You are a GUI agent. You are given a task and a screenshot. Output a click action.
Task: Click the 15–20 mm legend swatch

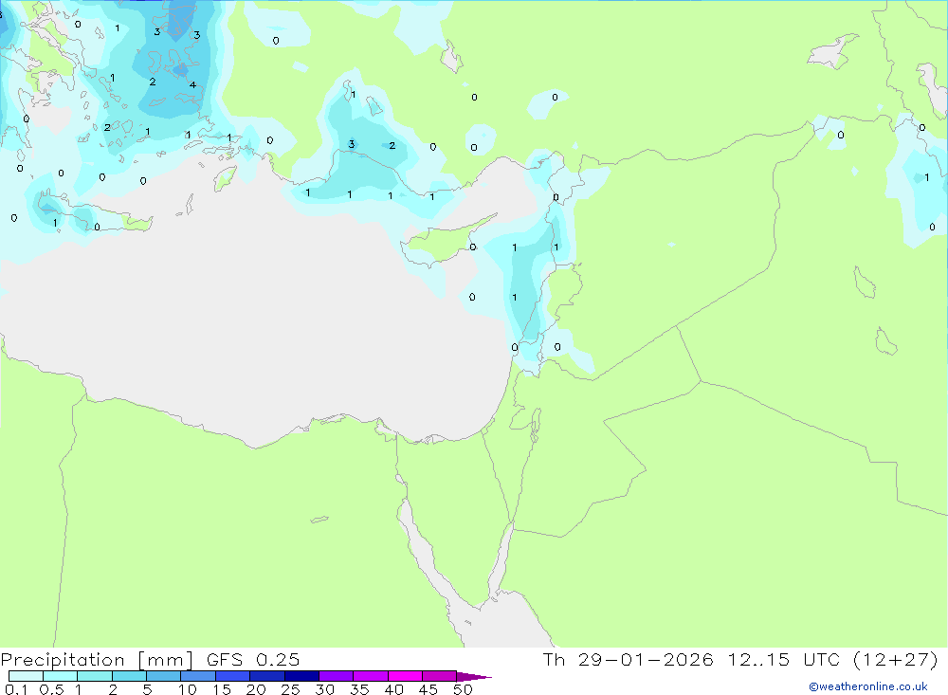click(x=233, y=676)
